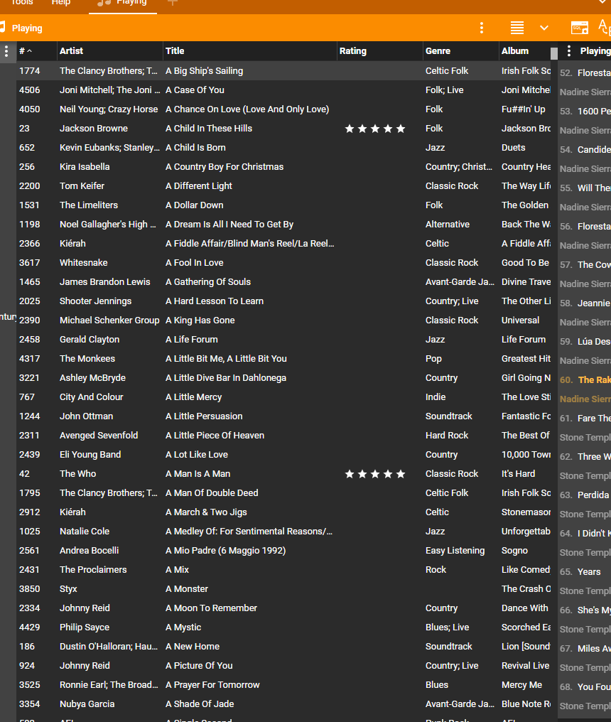The image size is (611, 722).
Task: Open the column options dots beside # header
Action: click(6, 51)
